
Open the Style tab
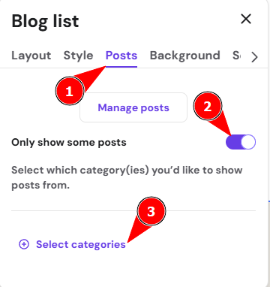click(78, 56)
